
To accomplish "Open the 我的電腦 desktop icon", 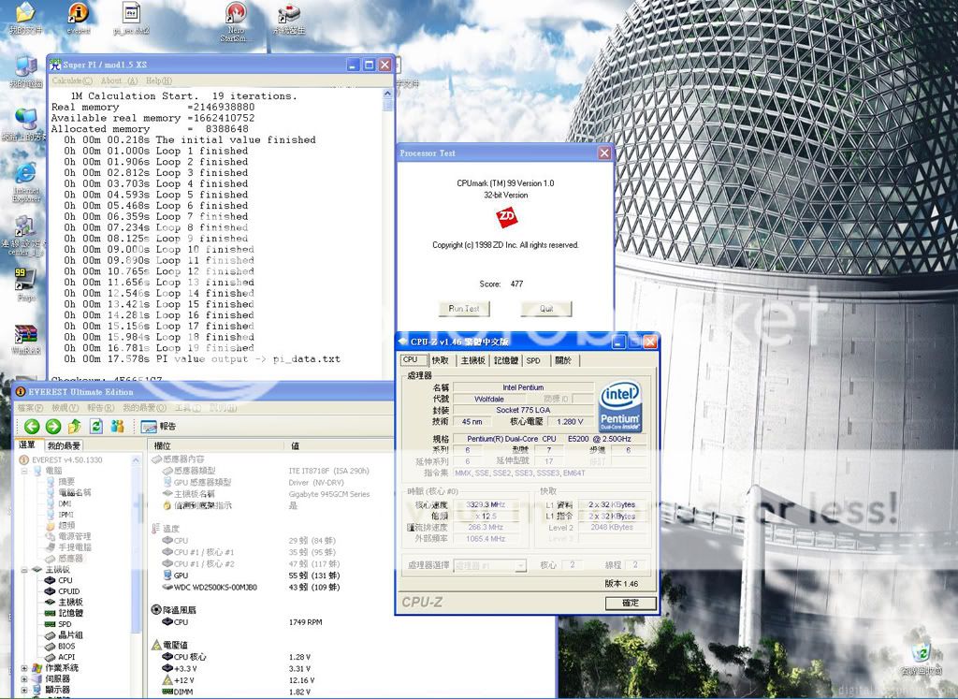I will 25,73.
